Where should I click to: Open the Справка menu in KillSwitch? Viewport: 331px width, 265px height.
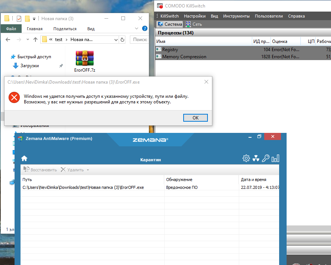pyautogui.click(x=296, y=16)
